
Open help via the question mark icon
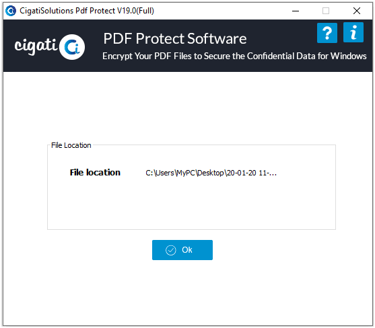point(327,33)
